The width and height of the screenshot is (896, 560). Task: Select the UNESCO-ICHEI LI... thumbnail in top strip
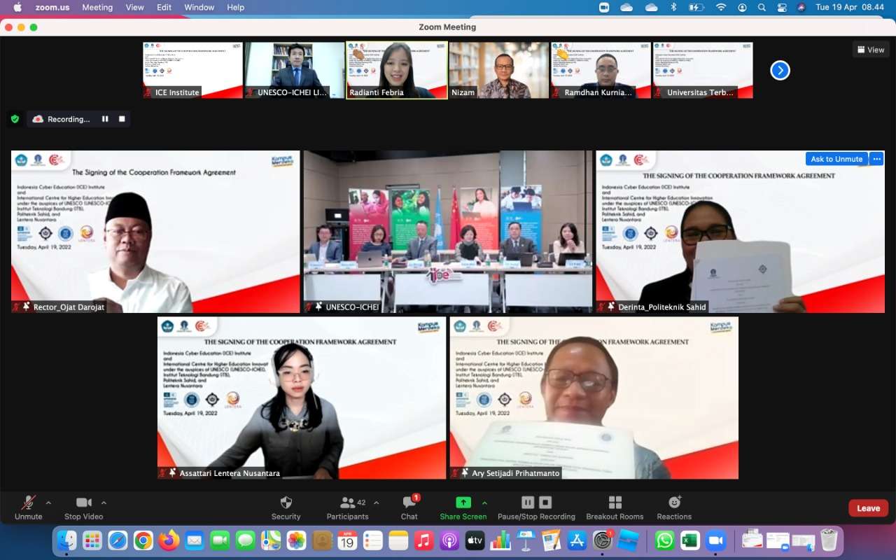click(294, 70)
